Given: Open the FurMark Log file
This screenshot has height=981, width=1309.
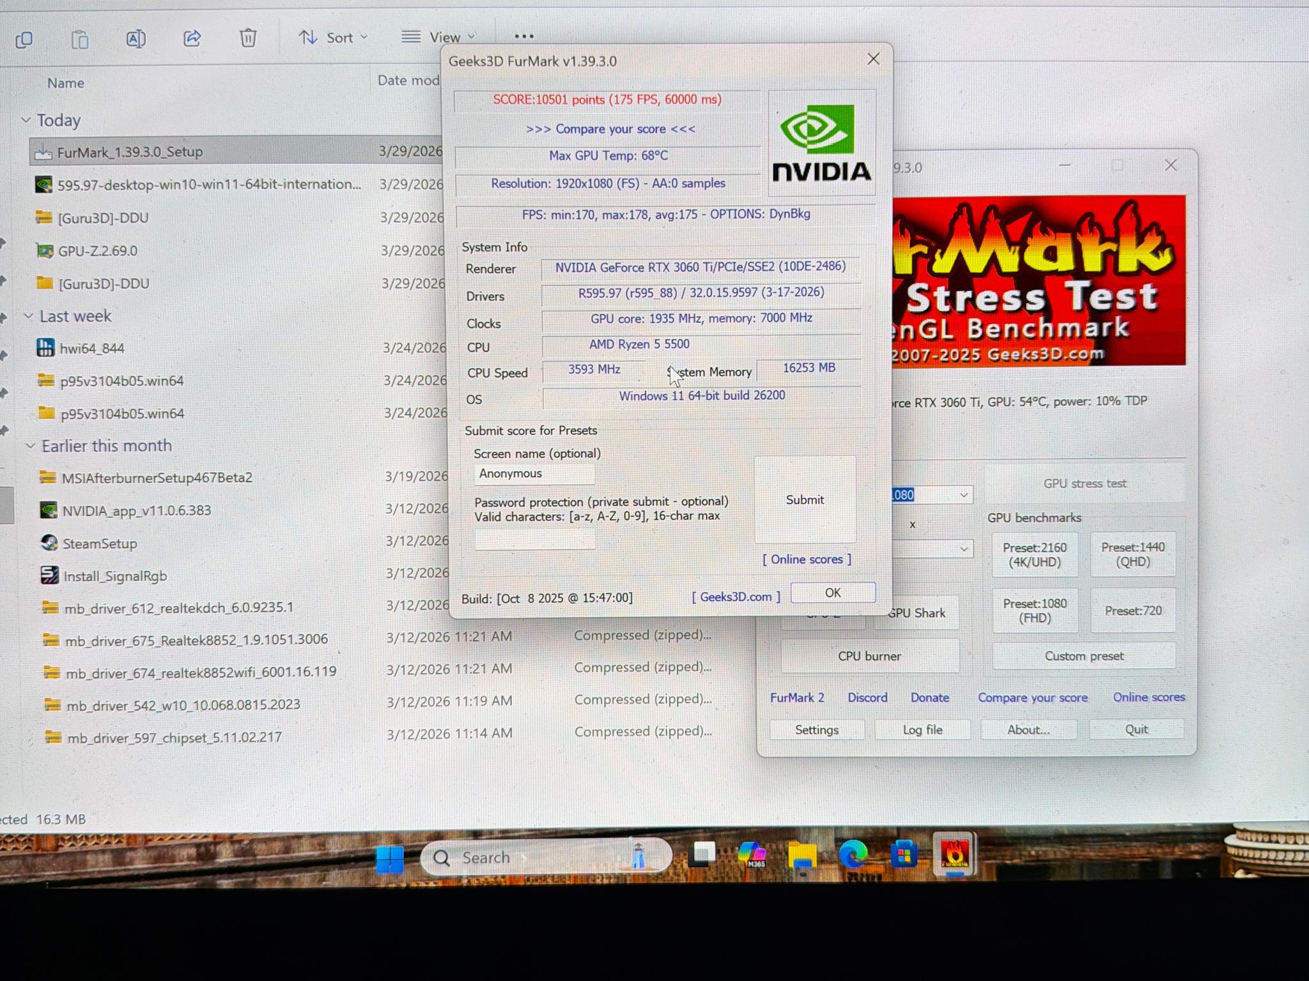Looking at the screenshot, I should coord(922,729).
